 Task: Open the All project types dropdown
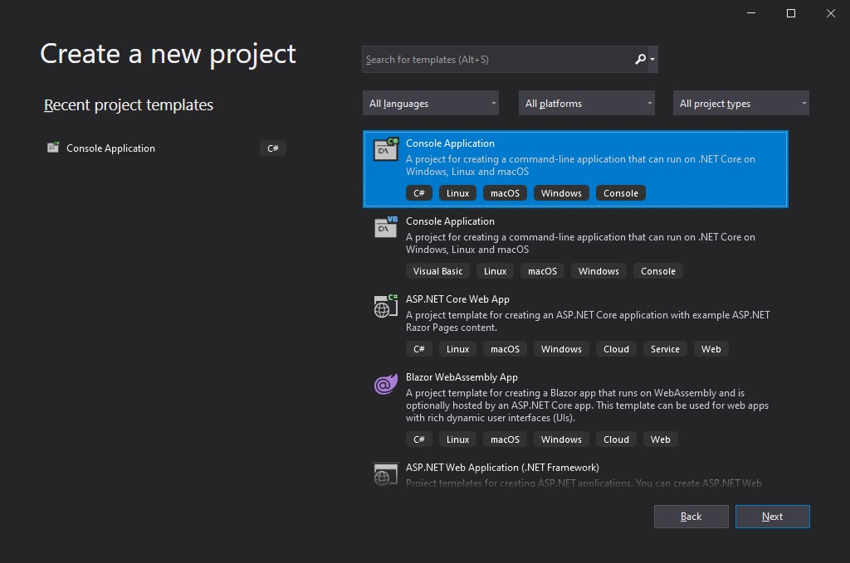click(740, 103)
